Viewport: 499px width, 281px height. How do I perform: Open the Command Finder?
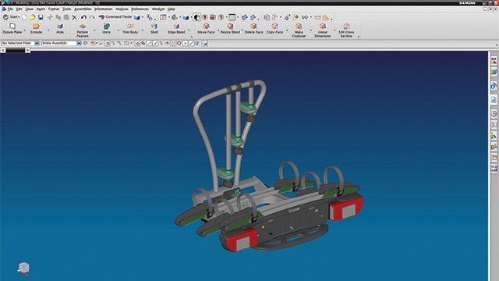tap(115, 17)
